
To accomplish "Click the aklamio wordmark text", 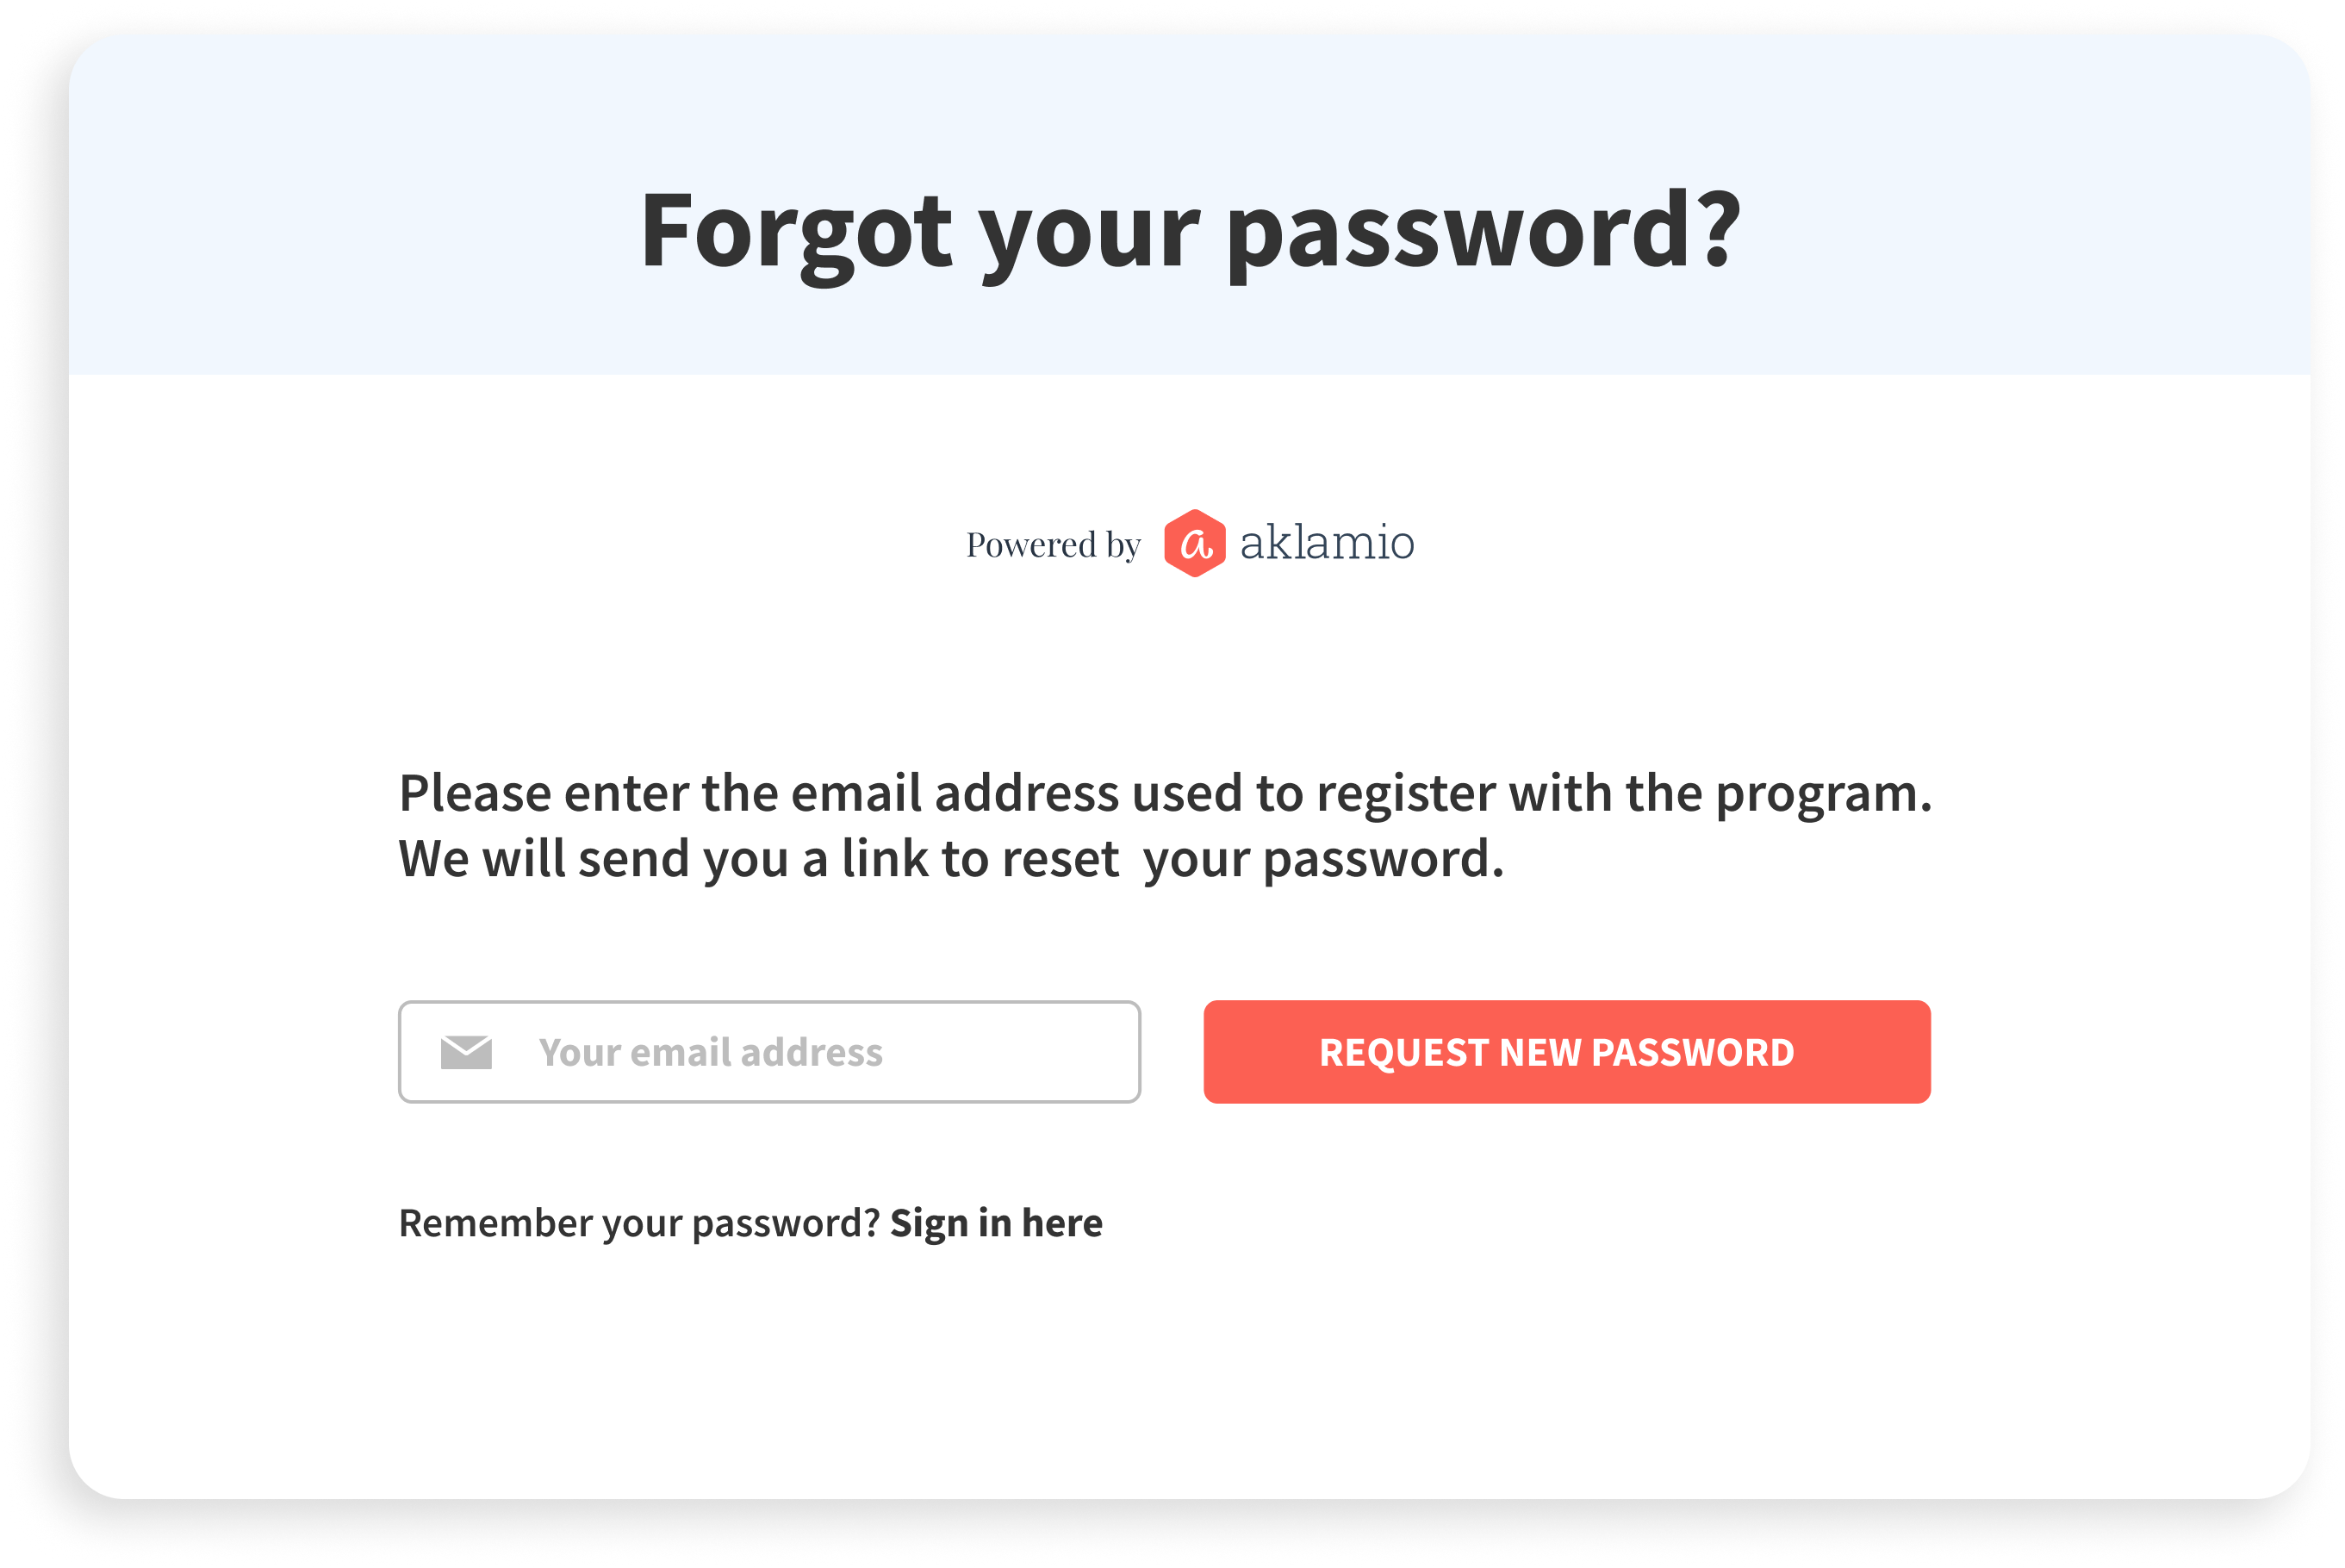I will click(x=1327, y=542).
